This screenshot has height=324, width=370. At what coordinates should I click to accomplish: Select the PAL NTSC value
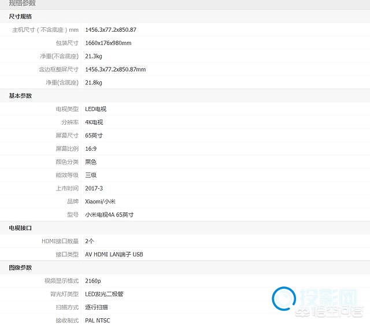pyautogui.click(x=98, y=321)
